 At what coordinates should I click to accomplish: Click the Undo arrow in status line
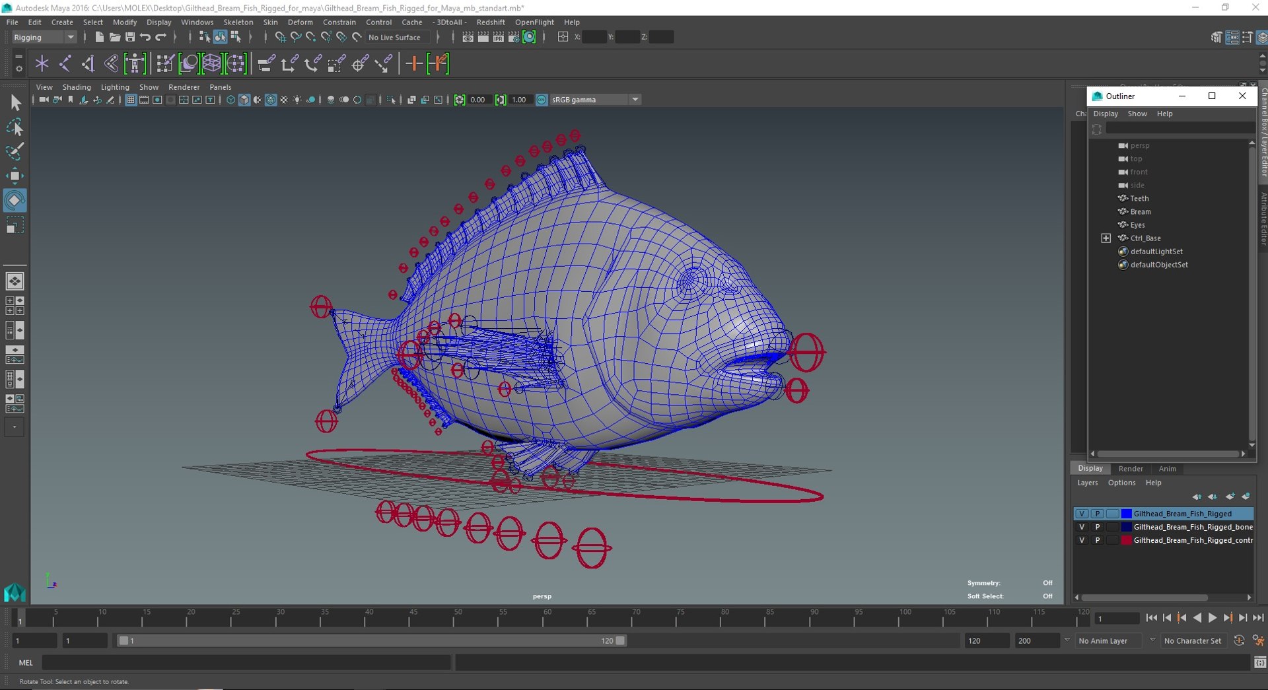pos(145,37)
